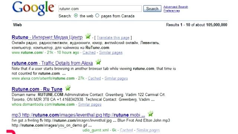
Task: Click star icon beside Traffic Details from Alexa
Action: (98, 62)
